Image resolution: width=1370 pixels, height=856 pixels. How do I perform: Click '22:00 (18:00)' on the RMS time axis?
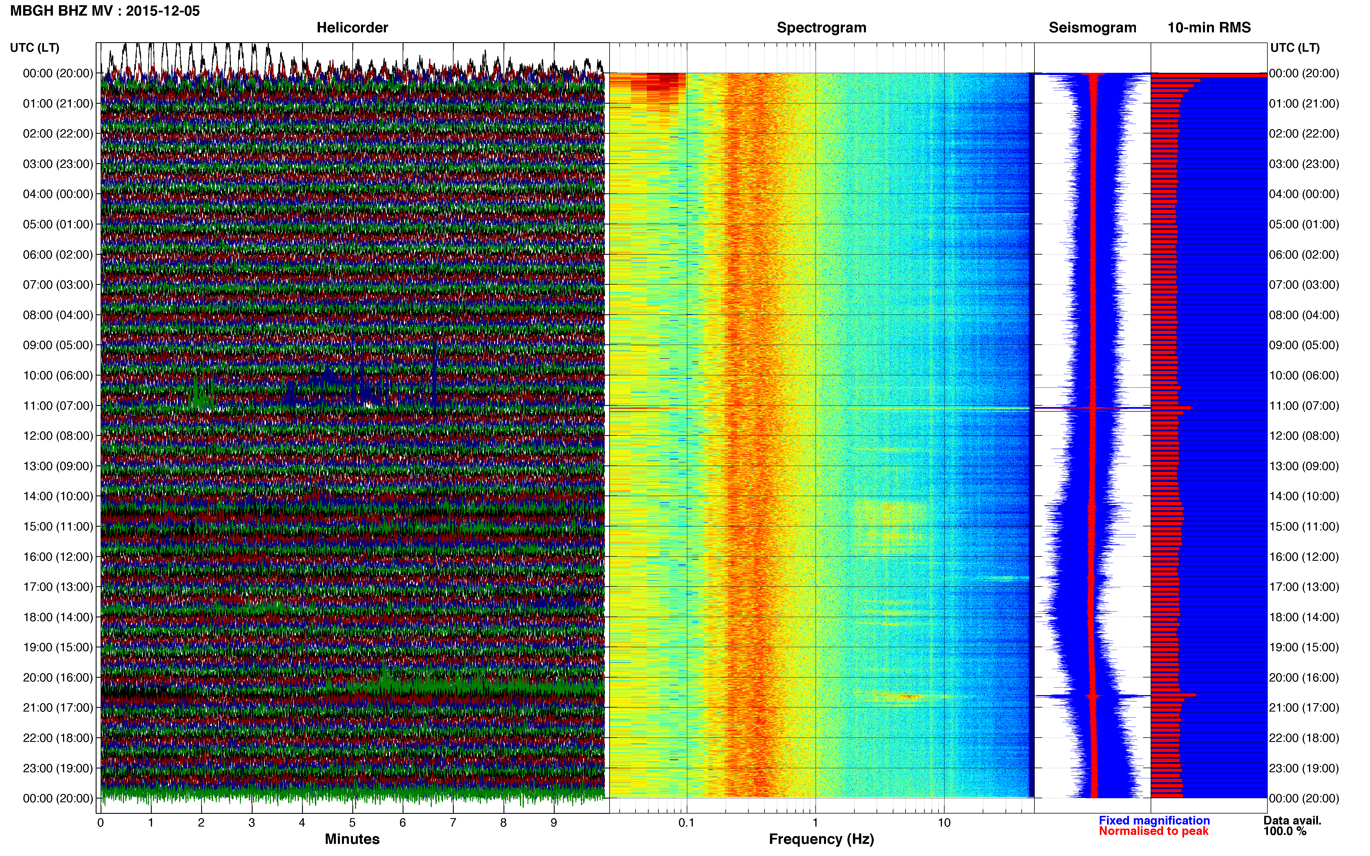click(1304, 738)
